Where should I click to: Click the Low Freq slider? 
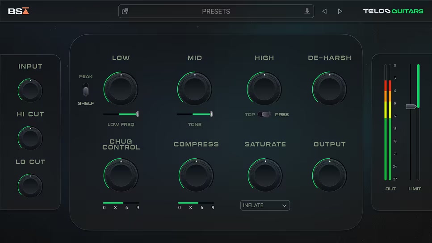coord(121,114)
